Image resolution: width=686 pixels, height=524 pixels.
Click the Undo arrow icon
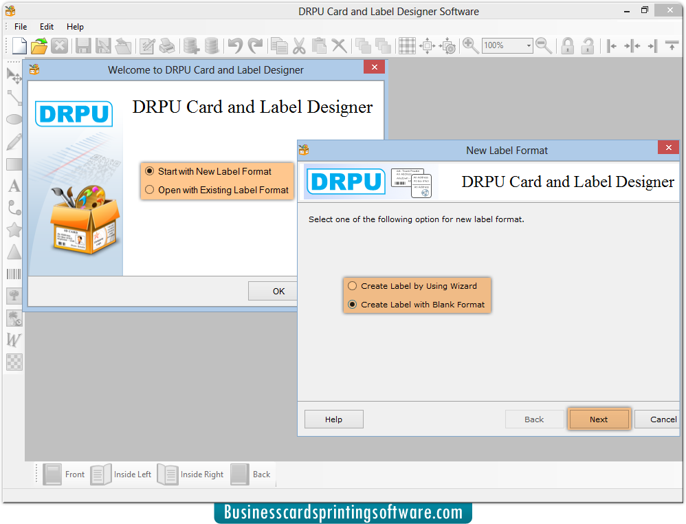coord(235,45)
